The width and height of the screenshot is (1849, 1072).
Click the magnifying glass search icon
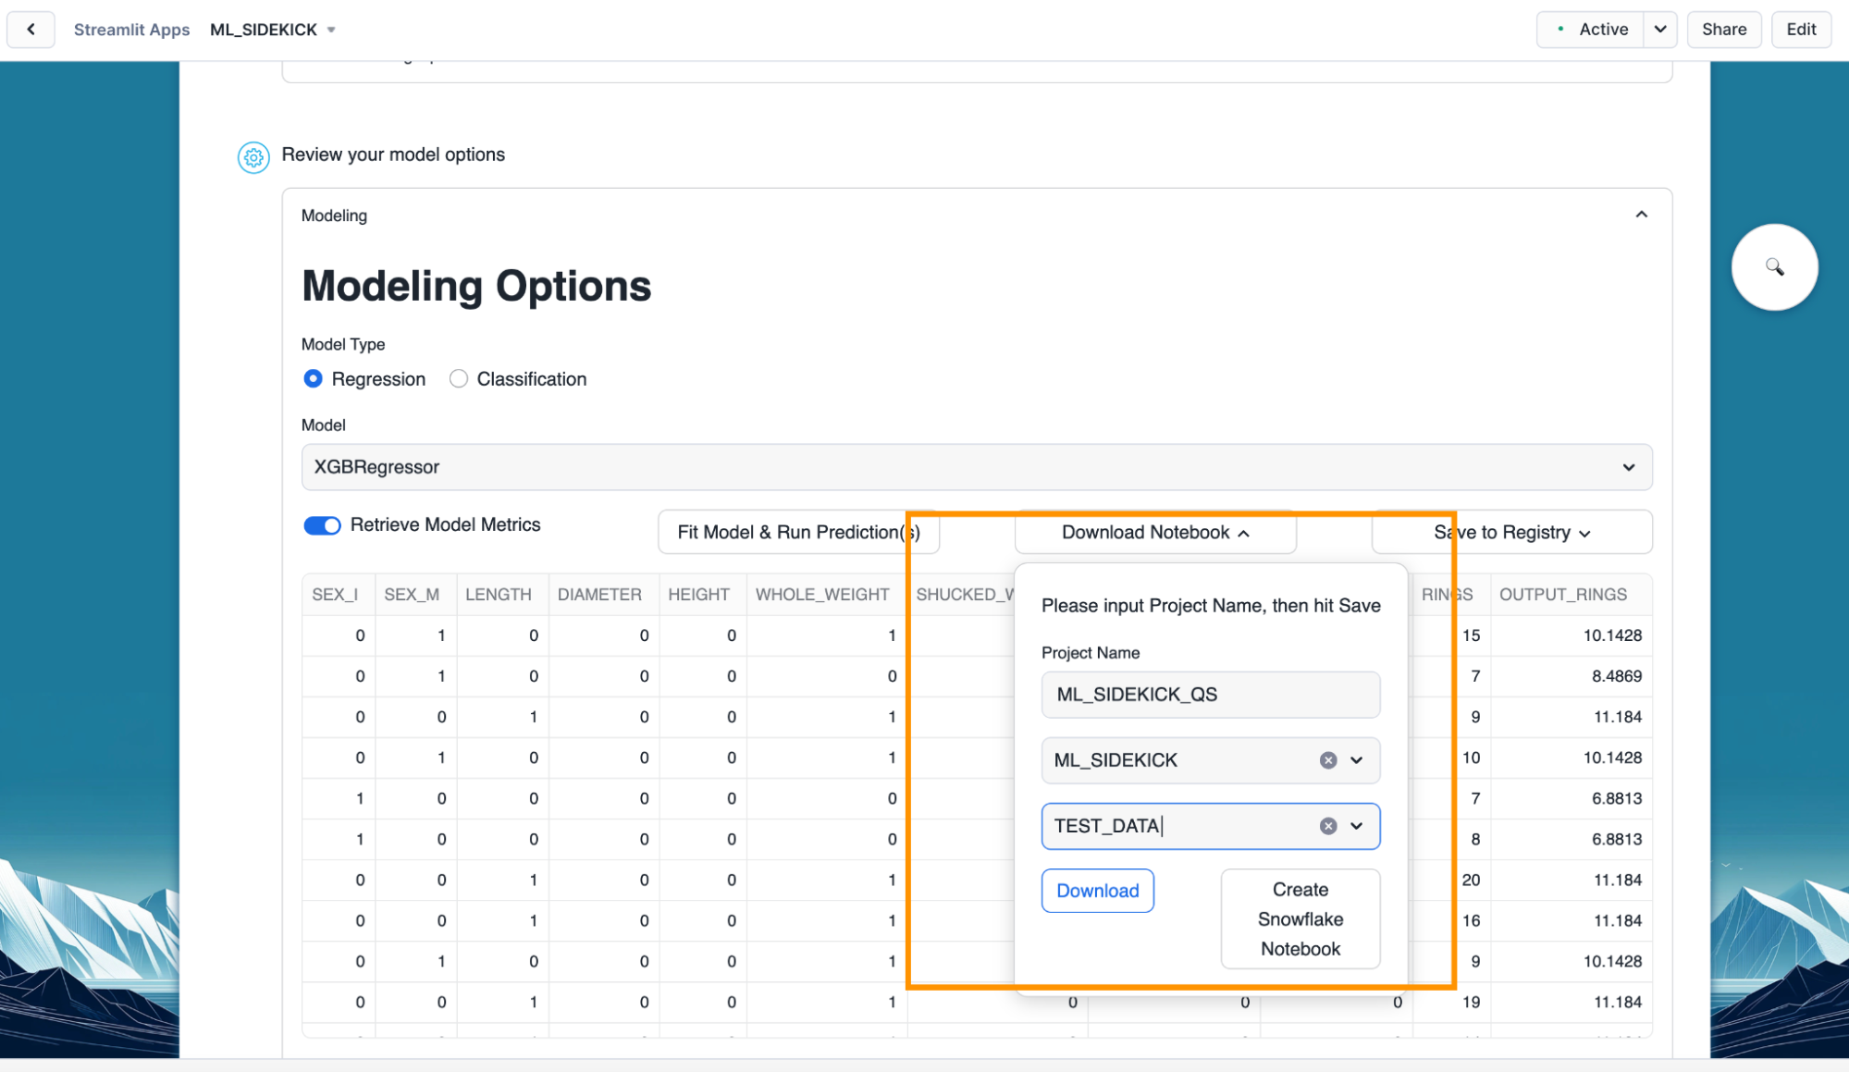pyautogui.click(x=1774, y=267)
